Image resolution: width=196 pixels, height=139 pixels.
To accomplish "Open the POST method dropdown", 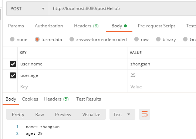I will 28,9.
